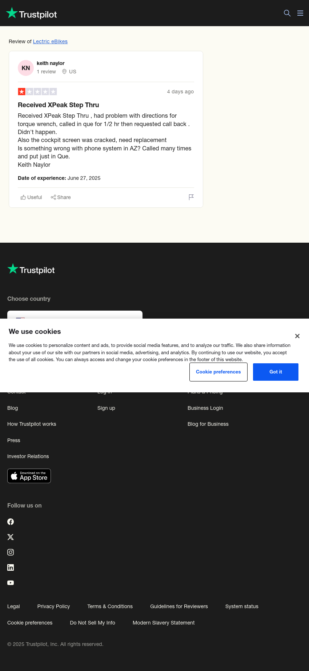Flag the review with the report icon
Screen dimensions: 309x671
click(191, 197)
